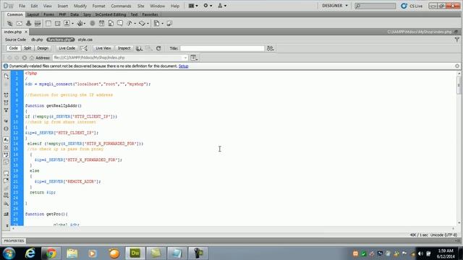Switch to Design view
This screenshot has height=260, width=463.
(43, 48)
